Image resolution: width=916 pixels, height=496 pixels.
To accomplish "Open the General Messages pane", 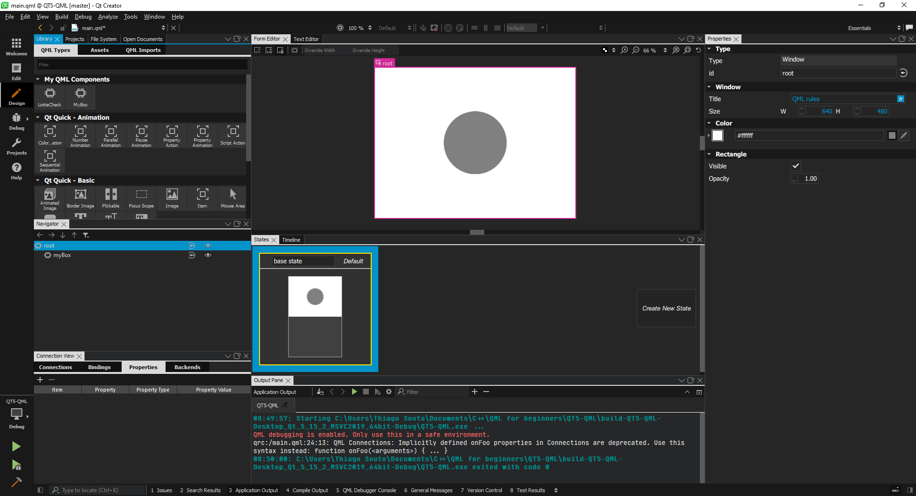I will tap(428, 490).
